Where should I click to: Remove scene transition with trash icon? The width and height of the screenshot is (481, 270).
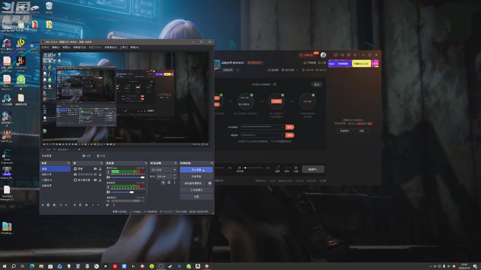point(169,182)
